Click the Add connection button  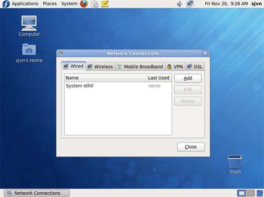188,78
